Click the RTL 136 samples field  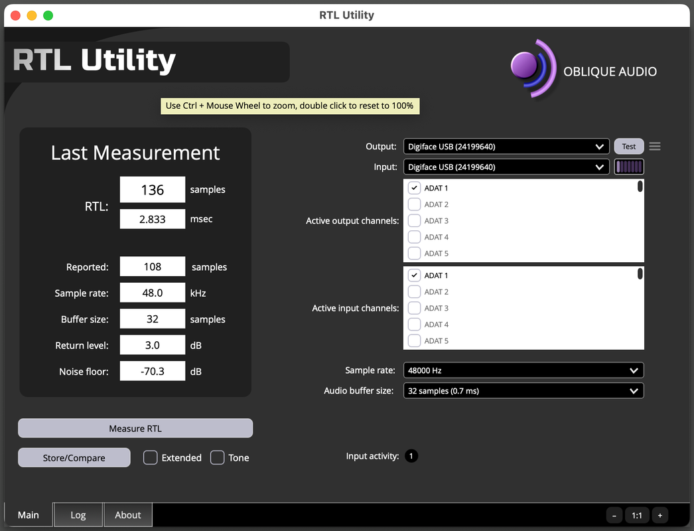153,190
